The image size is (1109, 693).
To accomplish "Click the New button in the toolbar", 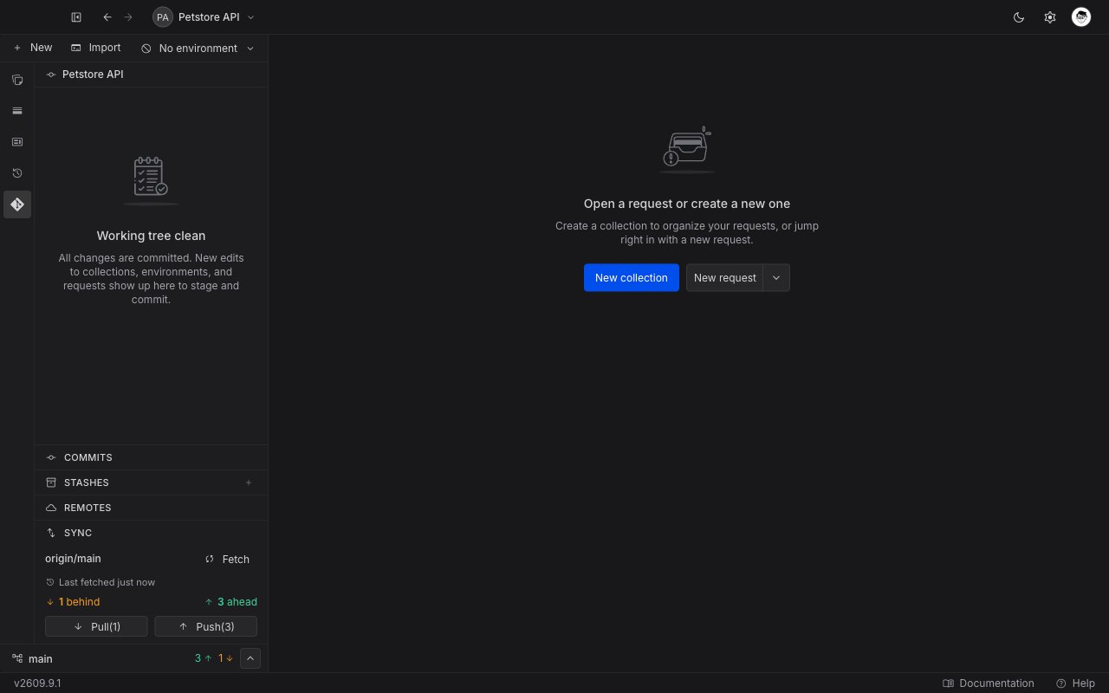I will click(32, 48).
